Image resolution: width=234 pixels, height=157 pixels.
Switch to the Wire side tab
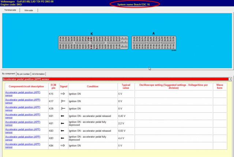coord(29,10)
